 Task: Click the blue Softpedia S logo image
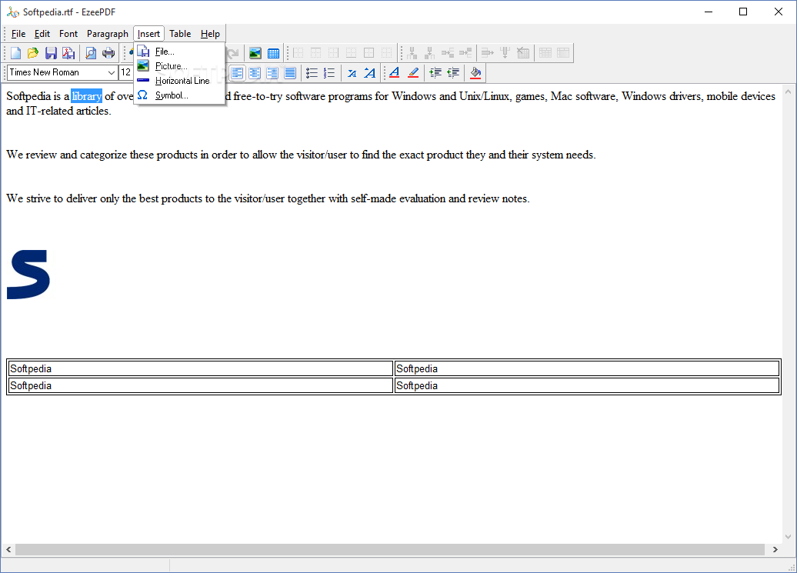coord(28,275)
